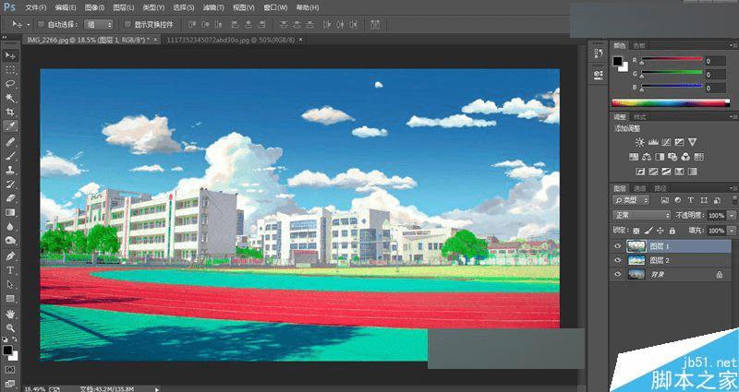Image resolution: width=739 pixels, height=392 pixels.
Task: Select the Lasso tool
Action: (10, 84)
